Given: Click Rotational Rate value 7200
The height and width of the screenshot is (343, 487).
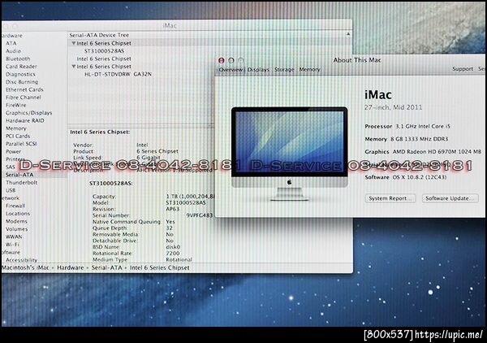Looking at the screenshot, I should coord(173,254).
